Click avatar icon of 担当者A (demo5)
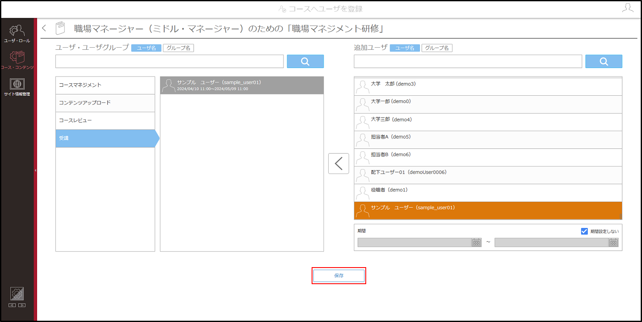The image size is (642, 322). point(362,140)
